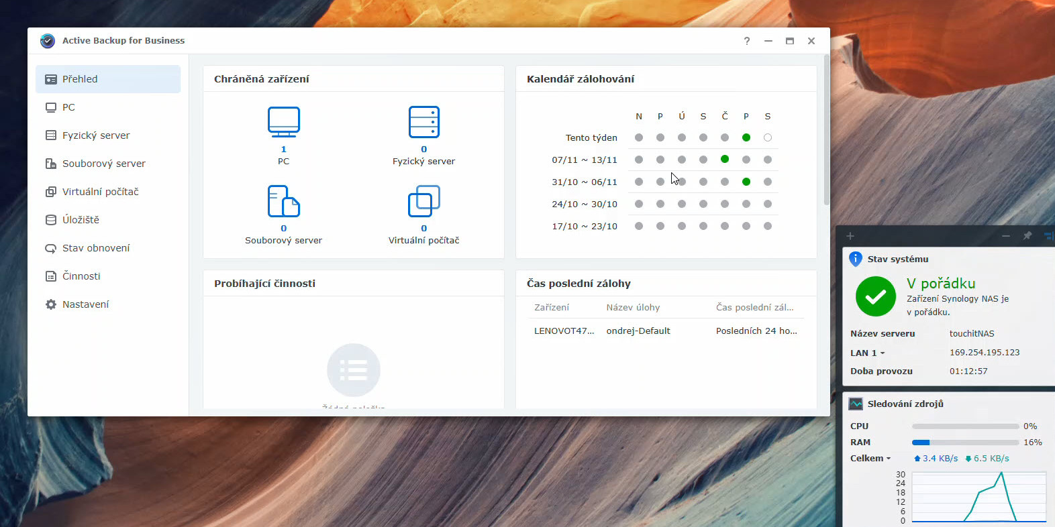The image size is (1055, 527).
Task: Open Činnosti in the left sidebar
Action: (81, 276)
